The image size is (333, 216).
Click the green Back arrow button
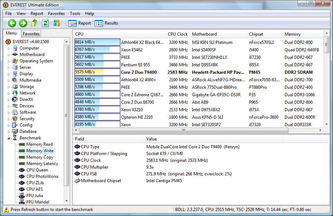click(x=12, y=23)
